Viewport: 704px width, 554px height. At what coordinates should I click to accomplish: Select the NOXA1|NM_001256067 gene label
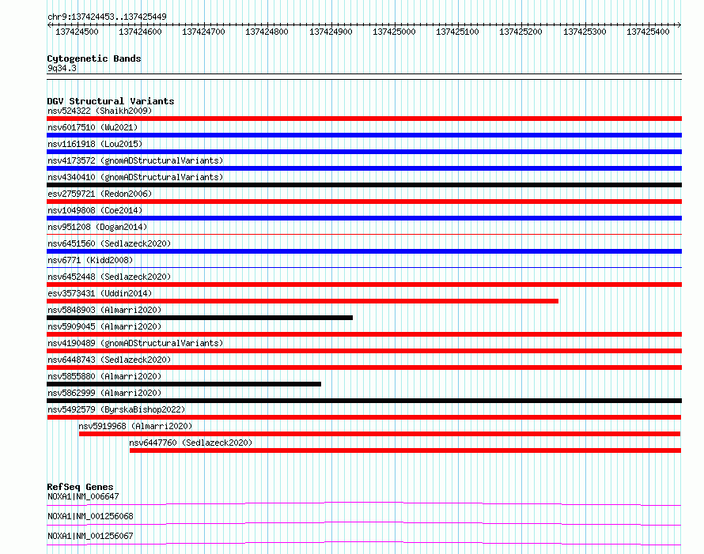[x=90, y=536]
